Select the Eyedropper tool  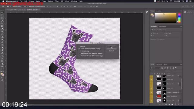click(2, 29)
